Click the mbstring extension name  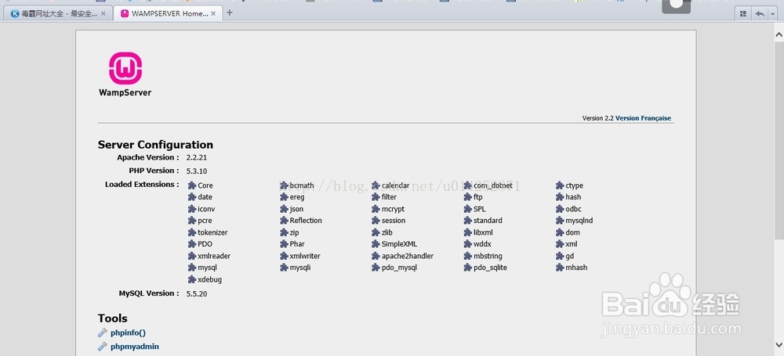tap(488, 256)
